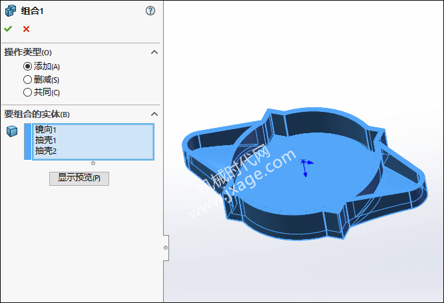Click the panel splitter collapse handle
The height and width of the screenshot is (303, 444).
pyautogui.click(x=166, y=248)
